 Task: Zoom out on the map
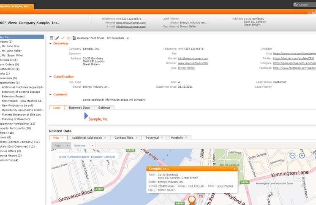(x=293, y=156)
